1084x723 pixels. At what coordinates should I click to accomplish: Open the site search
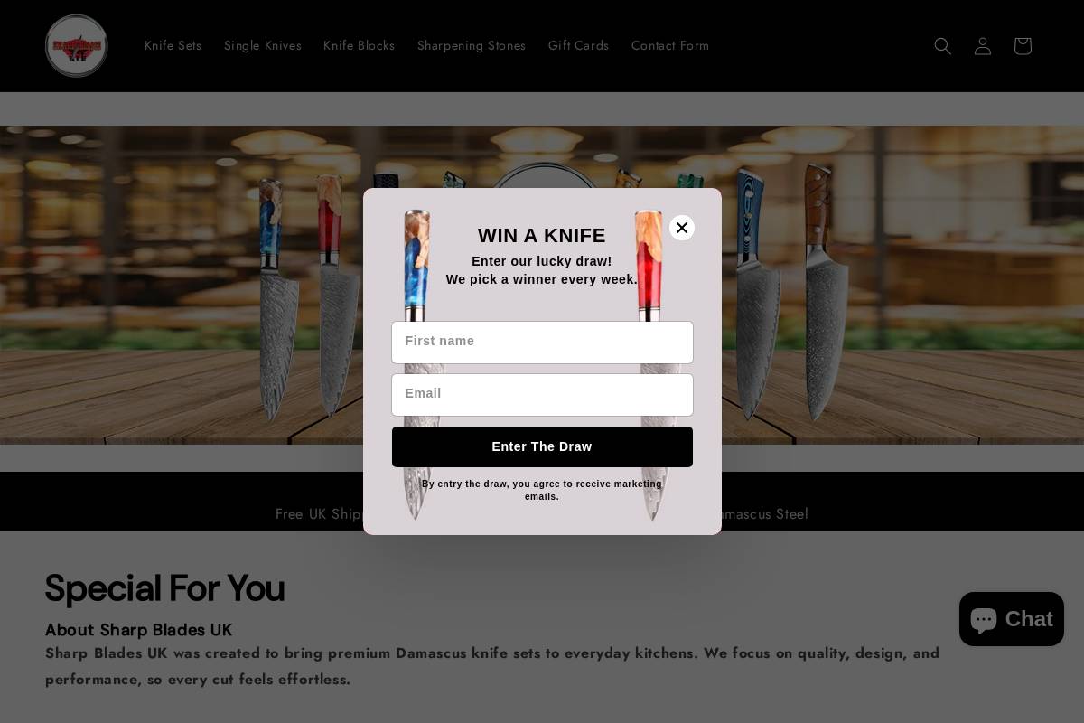pos(943,46)
